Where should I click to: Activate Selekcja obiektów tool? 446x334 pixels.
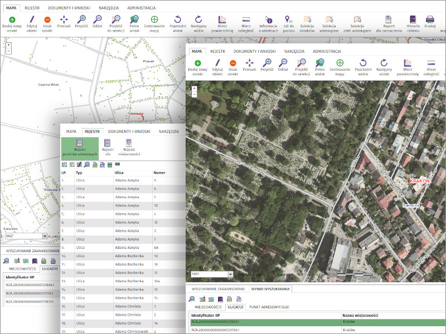pyautogui.click(x=307, y=24)
